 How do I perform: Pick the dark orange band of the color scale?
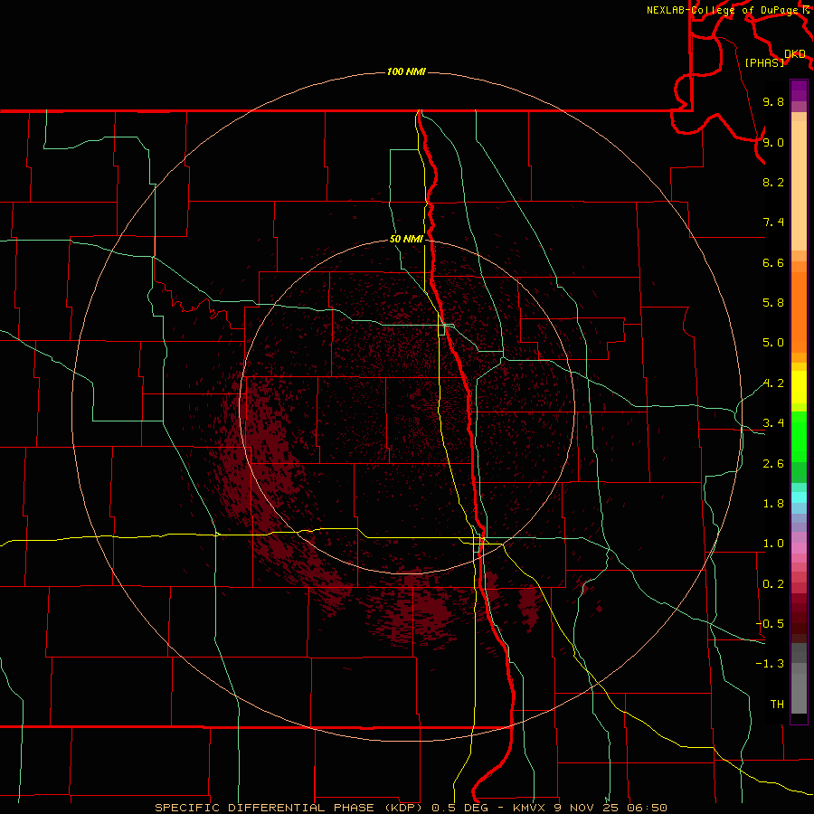(x=799, y=312)
